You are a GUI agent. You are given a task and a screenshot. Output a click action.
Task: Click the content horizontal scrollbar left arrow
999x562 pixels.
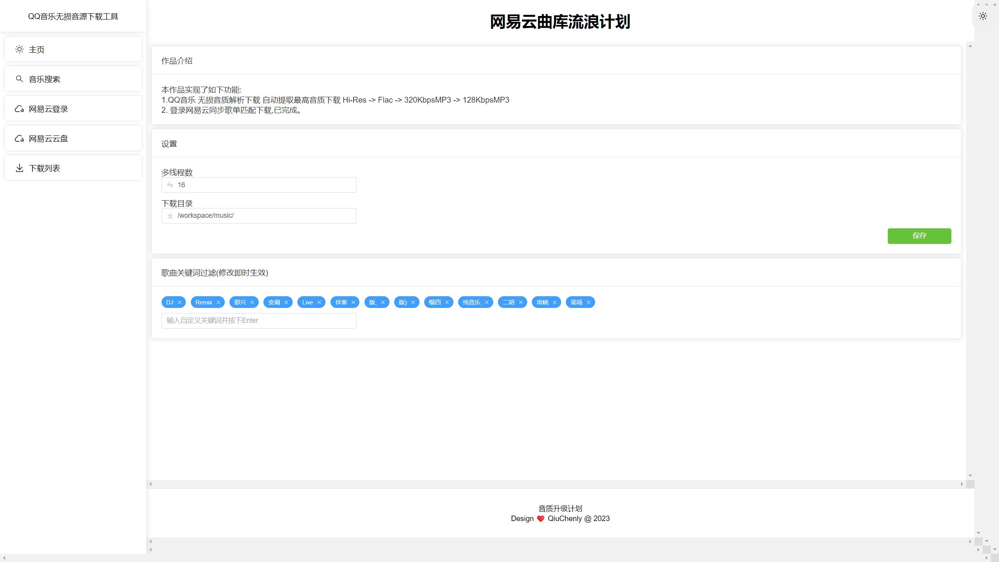[x=151, y=484]
